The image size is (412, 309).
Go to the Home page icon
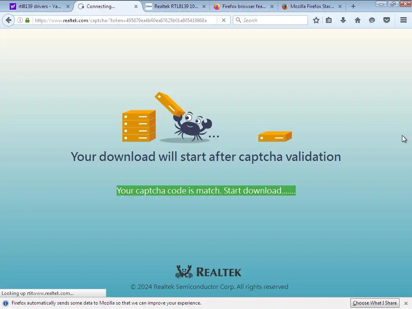click(x=358, y=20)
